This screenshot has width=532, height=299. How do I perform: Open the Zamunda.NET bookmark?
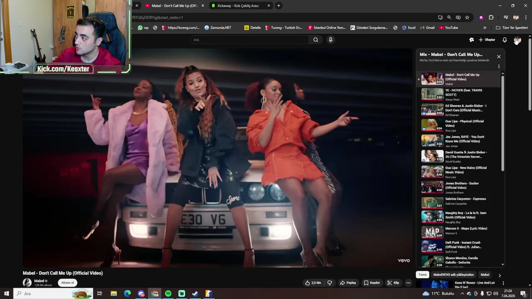pyautogui.click(x=218, y=28)
